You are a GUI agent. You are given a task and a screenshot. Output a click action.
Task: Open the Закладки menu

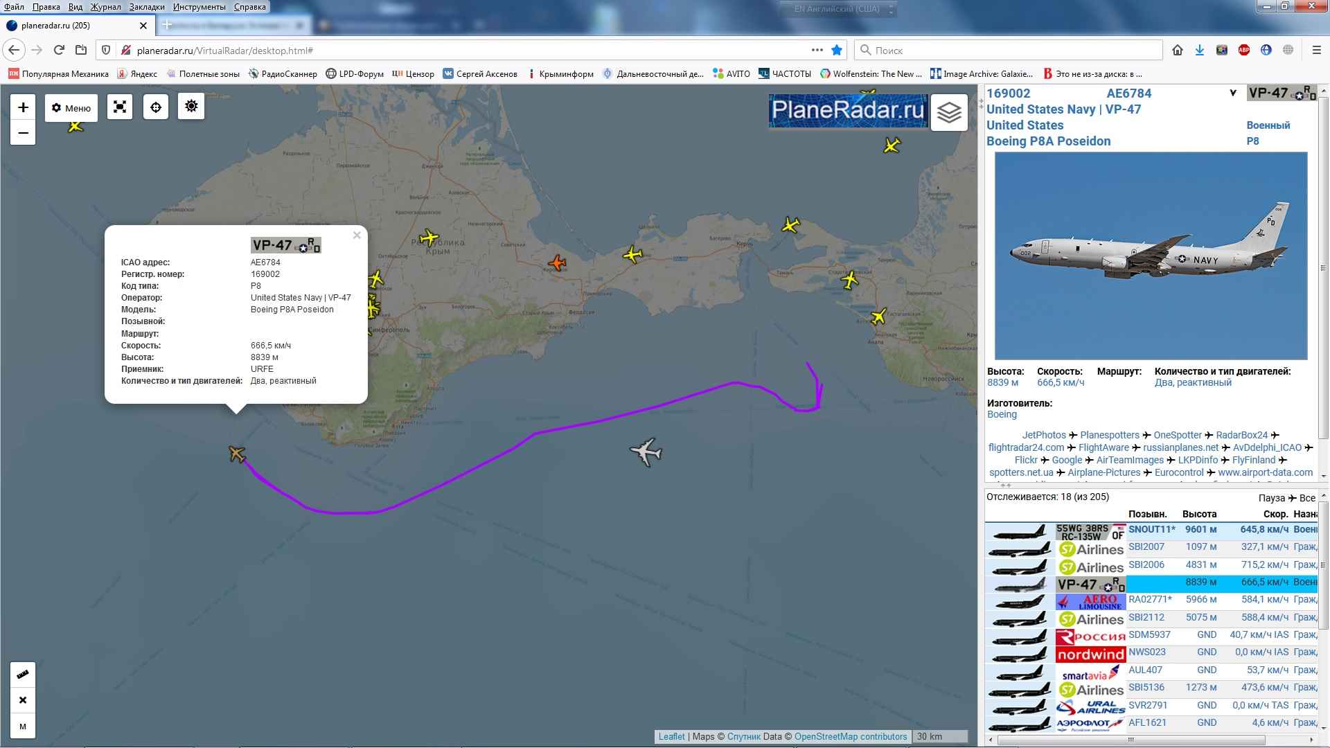[147, 7]
